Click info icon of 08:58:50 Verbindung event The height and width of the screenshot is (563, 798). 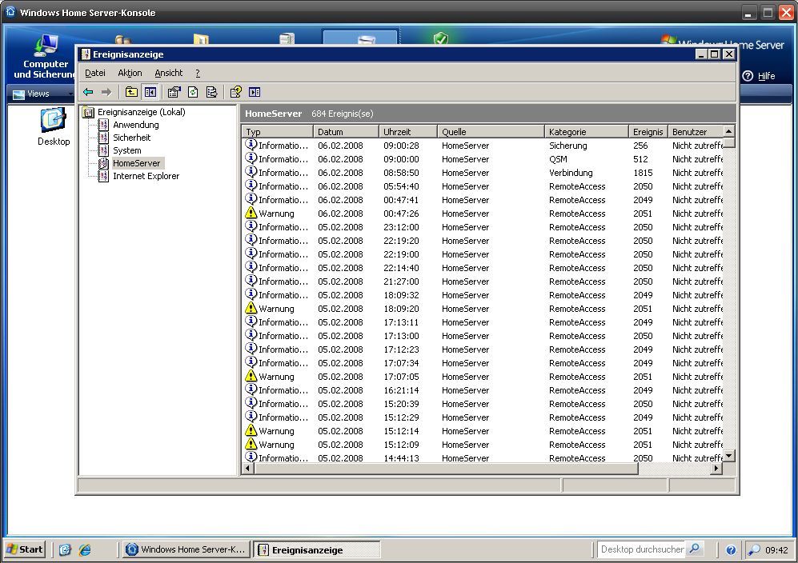[x=251, y=172]
